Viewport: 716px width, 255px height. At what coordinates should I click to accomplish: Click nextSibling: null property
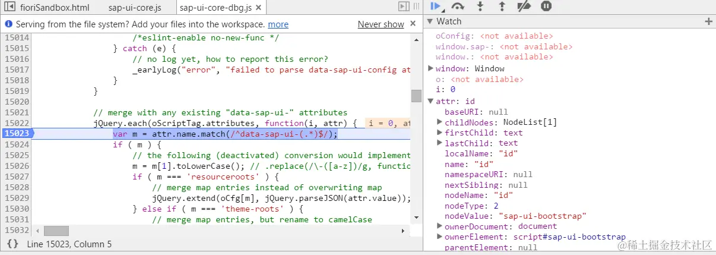point(486,185)
